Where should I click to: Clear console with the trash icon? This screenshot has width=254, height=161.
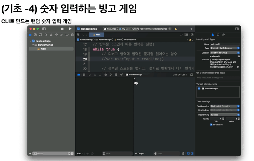pyautogui.click(x=183, y=154)
